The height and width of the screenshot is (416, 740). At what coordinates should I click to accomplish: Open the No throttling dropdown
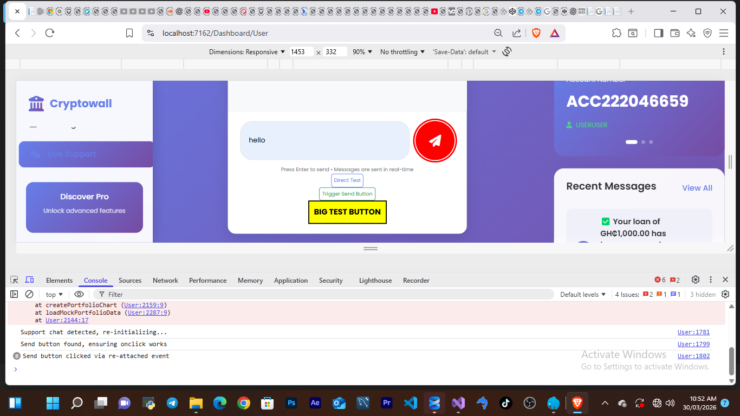coord(403,52)
